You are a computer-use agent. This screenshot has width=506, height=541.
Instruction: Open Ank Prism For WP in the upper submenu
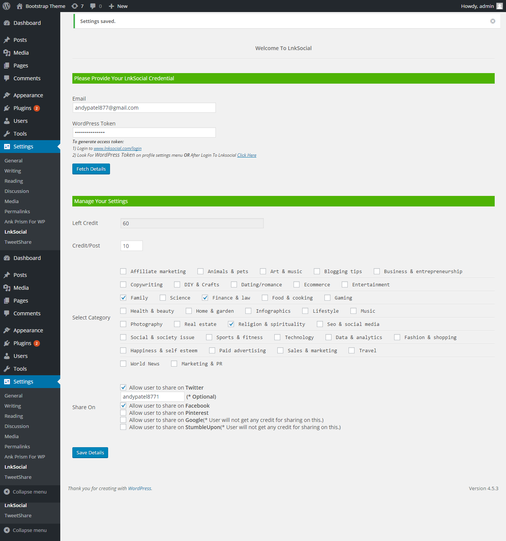(x=25, y=222)
